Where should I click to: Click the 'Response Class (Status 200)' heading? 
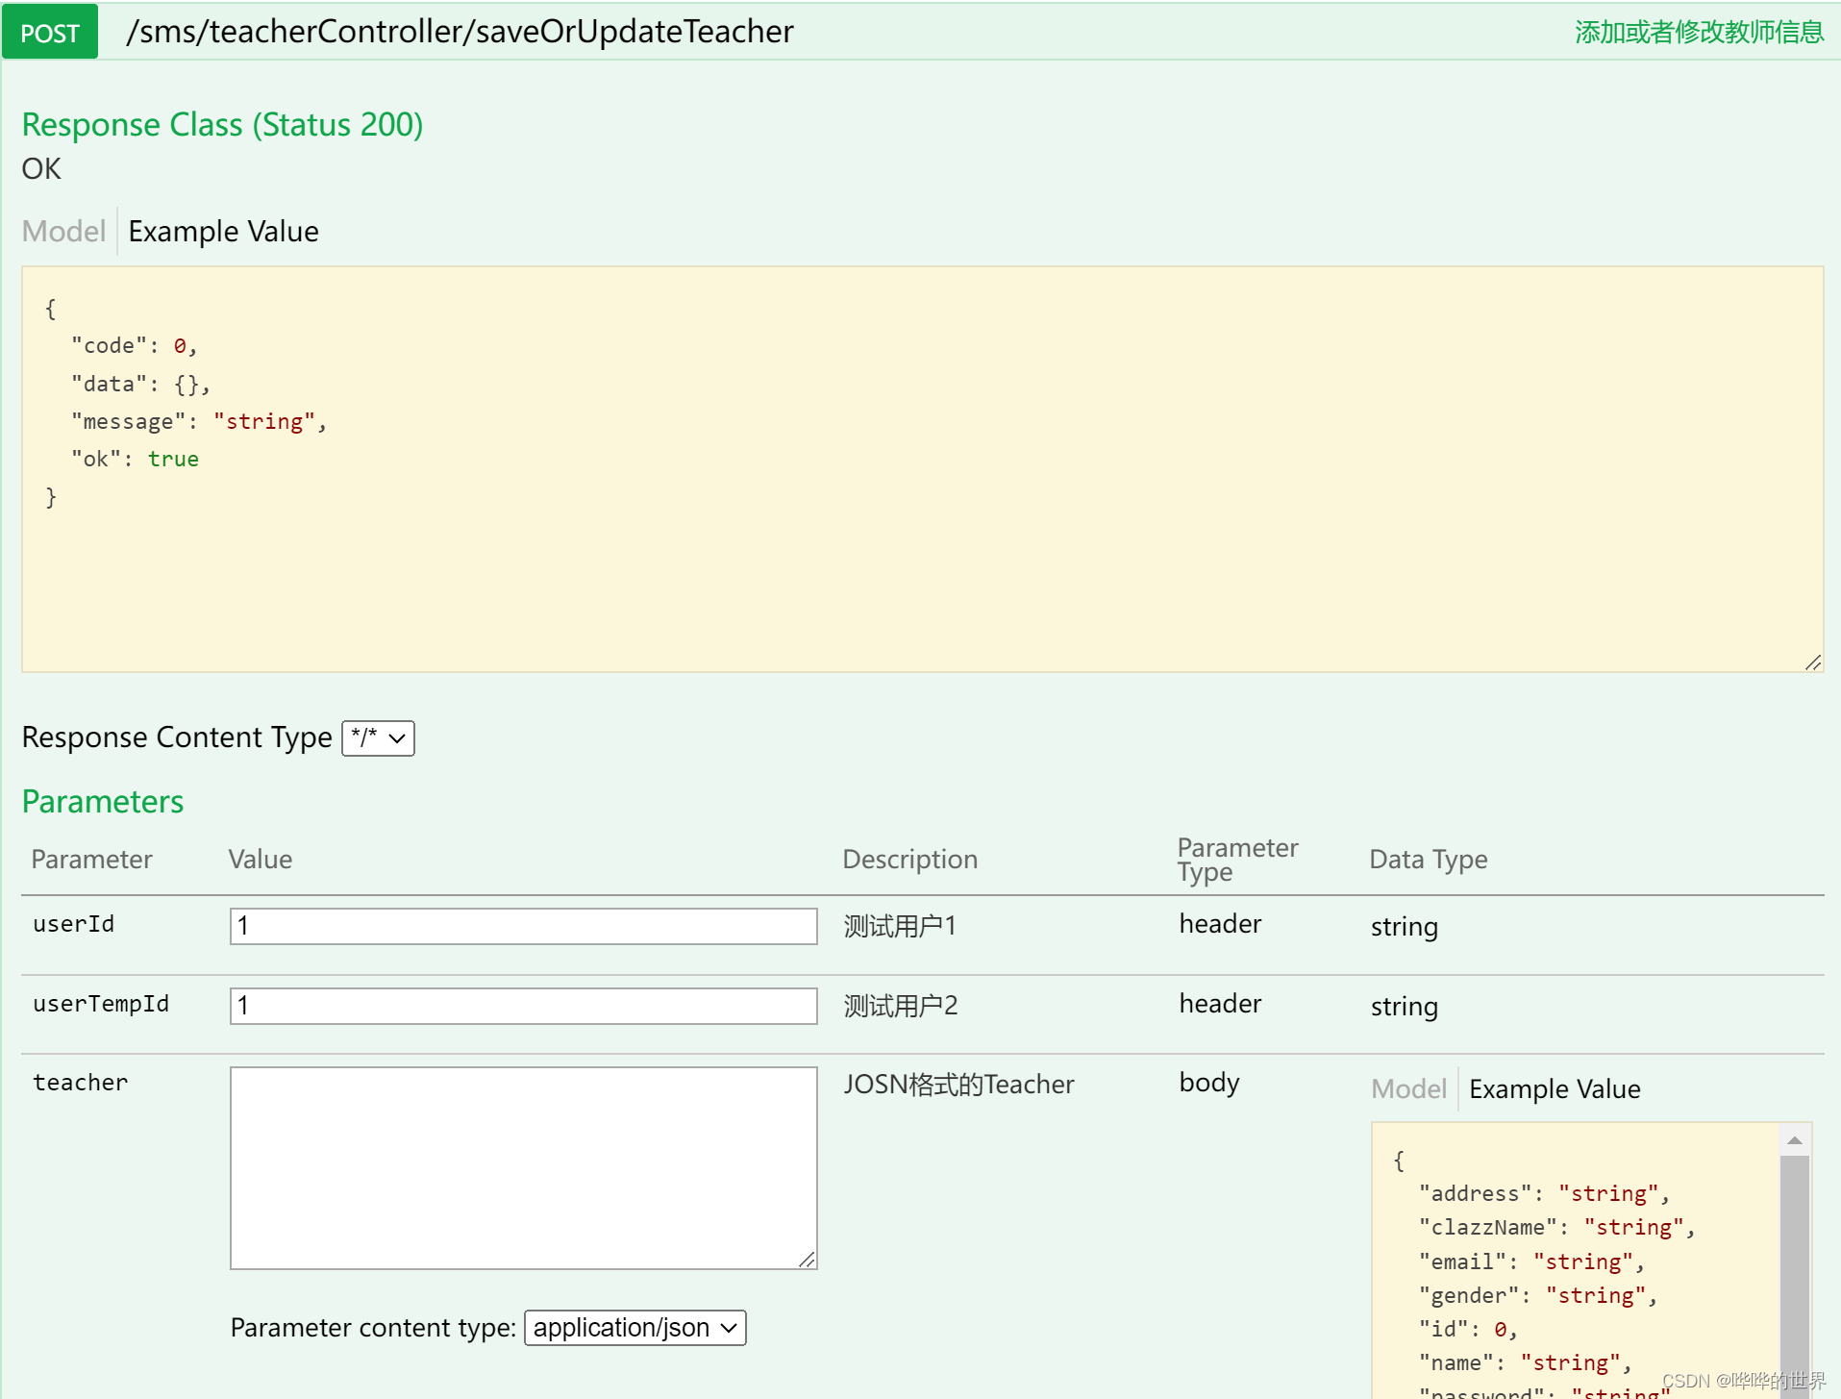[x=222, y=125]
